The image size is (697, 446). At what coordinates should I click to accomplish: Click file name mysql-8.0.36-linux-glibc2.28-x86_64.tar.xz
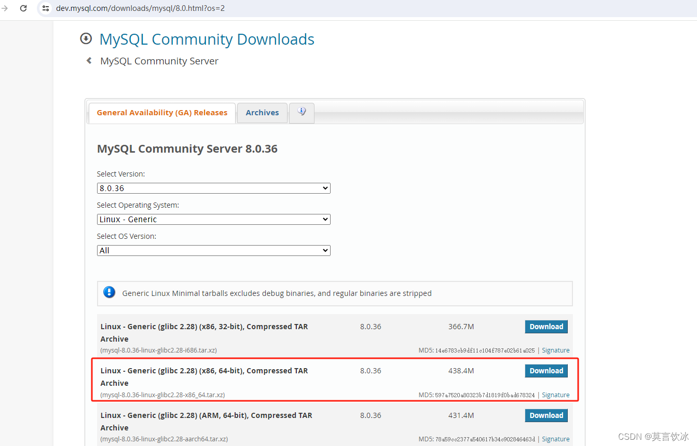(x=162, y=395)
